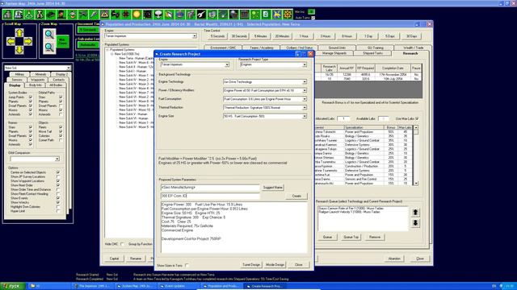Open Power / Efficiency Modifiers dropdown
517x290 pixels.
(x=305, y=90)
